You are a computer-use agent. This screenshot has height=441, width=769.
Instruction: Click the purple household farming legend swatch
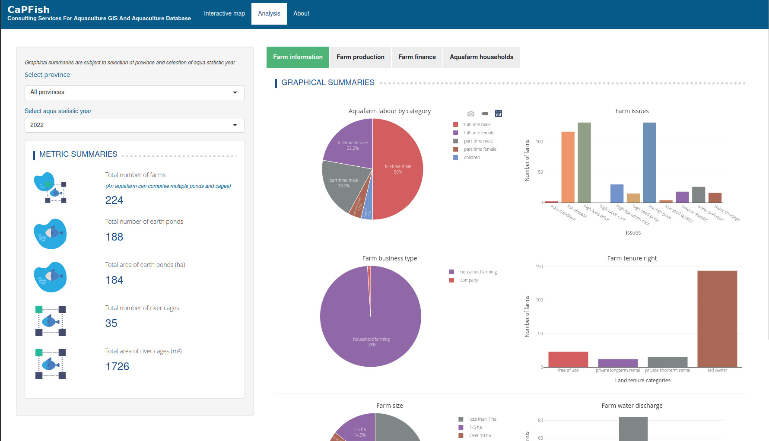tap(451, 272)
